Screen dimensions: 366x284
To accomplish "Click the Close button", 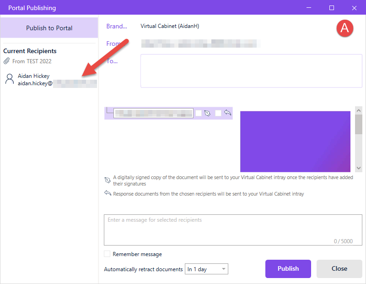I will [x=339, y=269].
